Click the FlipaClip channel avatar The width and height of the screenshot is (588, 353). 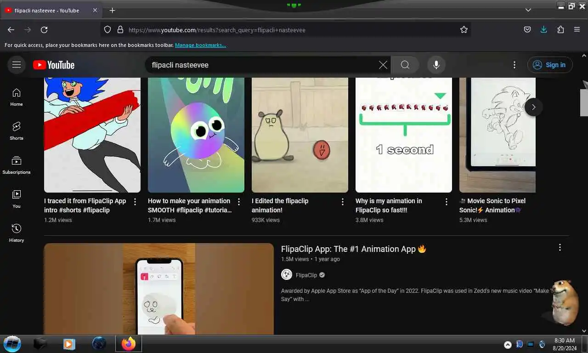[287, 275]
